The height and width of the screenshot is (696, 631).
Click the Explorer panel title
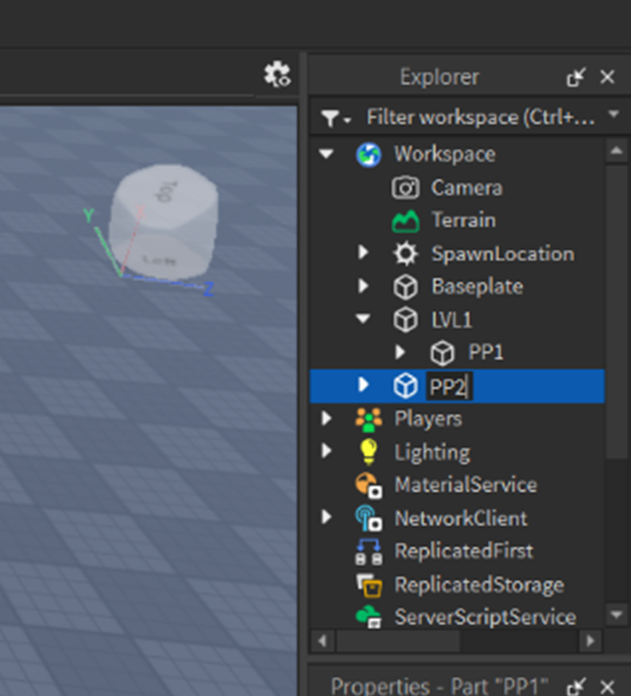pyautogui.click(x=439, y=77)
